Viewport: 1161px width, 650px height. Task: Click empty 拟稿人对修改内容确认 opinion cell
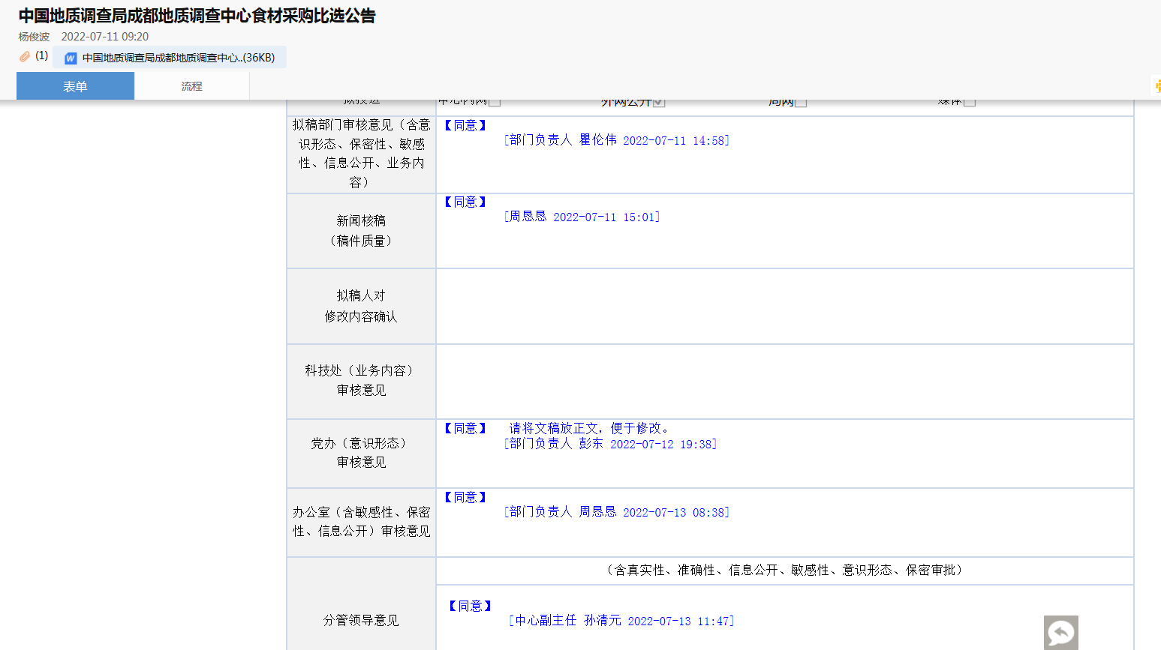point(784,307)
